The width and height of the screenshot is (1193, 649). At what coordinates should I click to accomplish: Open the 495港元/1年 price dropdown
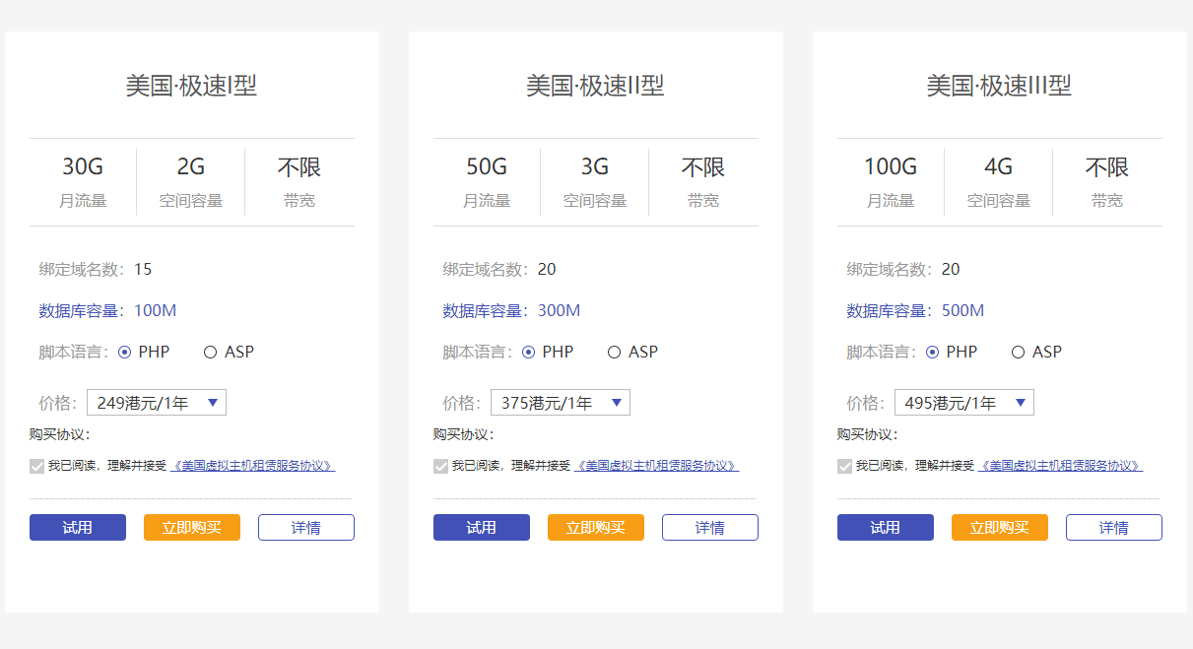964,403
